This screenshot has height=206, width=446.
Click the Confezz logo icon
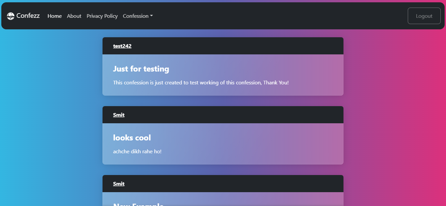pyautogui.click(x=11, y=16)
